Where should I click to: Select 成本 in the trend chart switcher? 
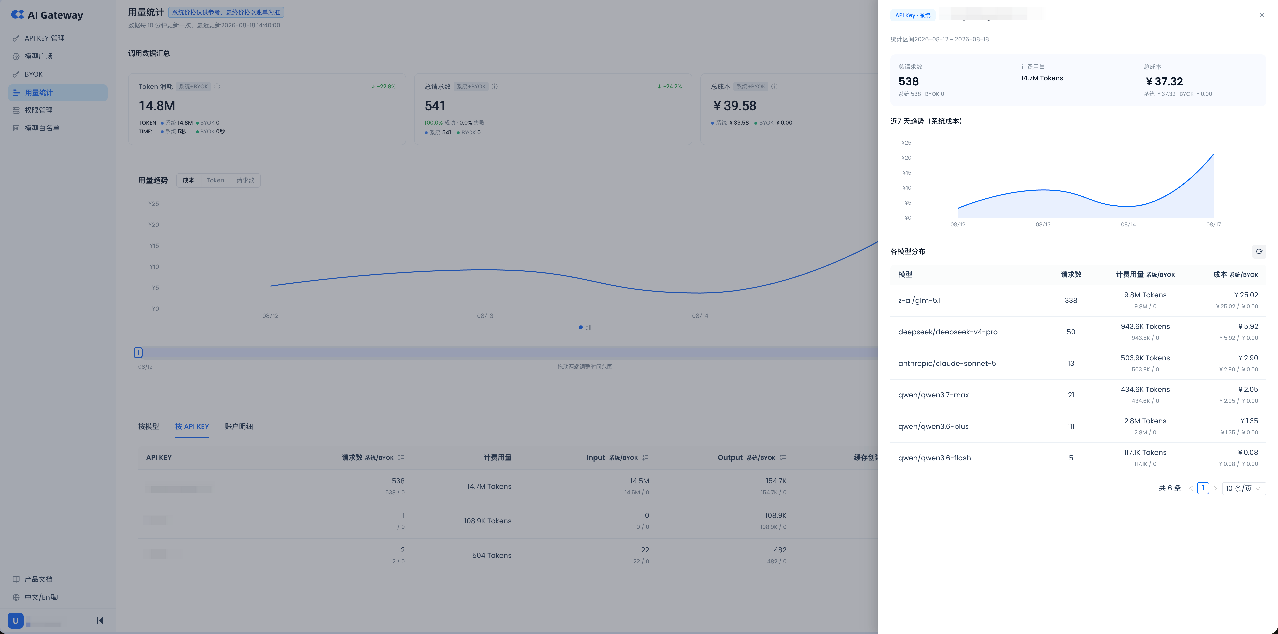[x=189, y=180]
